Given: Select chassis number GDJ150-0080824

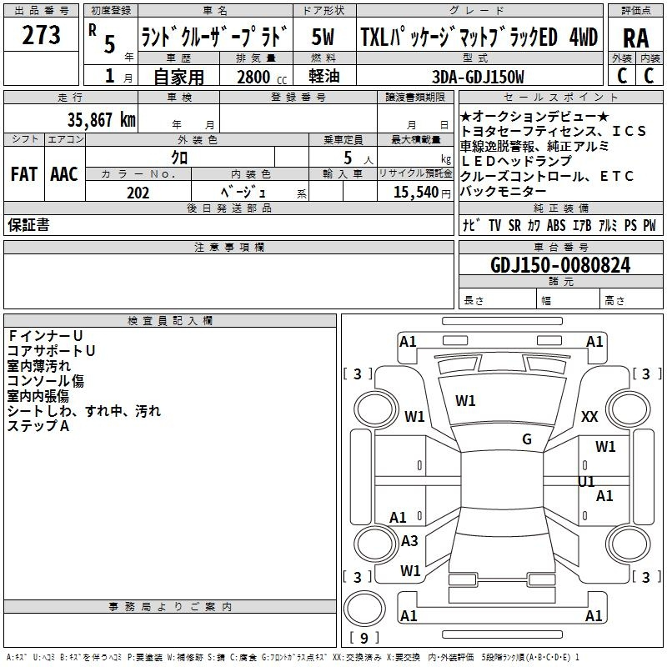Looking at the screenshot, I should click(x=560, y=265).
